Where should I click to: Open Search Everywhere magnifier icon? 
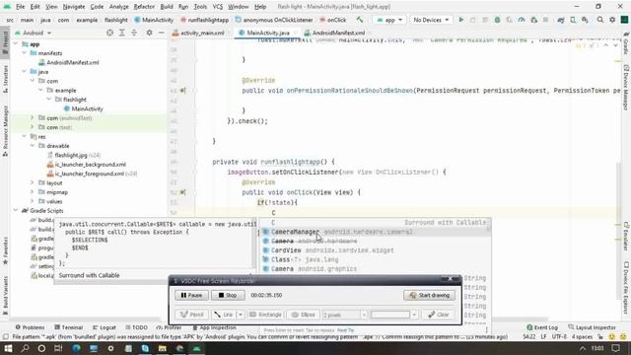pyautogui.click(x=600, y=20)
